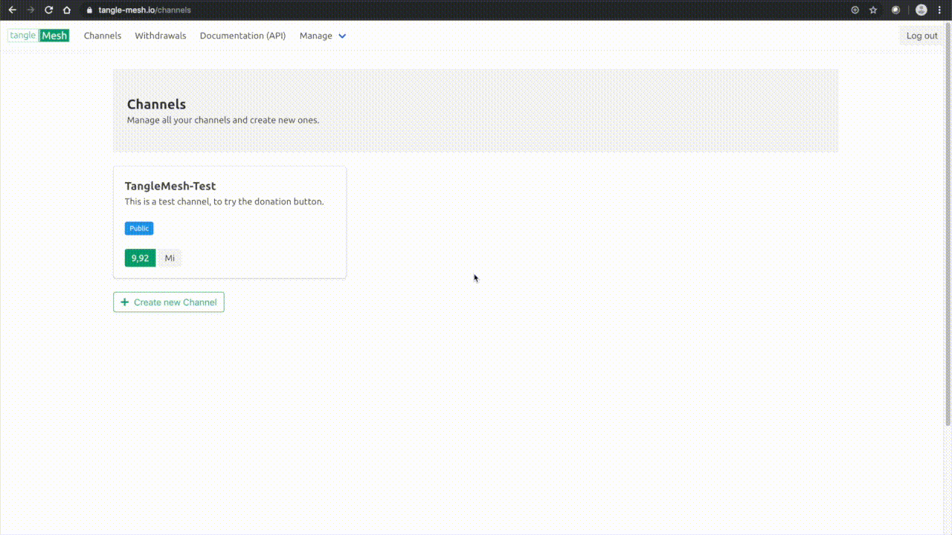Open the Channels nav item
Viewport: 952px width, 535px height.
103,36
